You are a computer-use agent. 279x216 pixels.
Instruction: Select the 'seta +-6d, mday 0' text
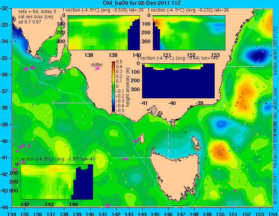(x=37, y=12)
